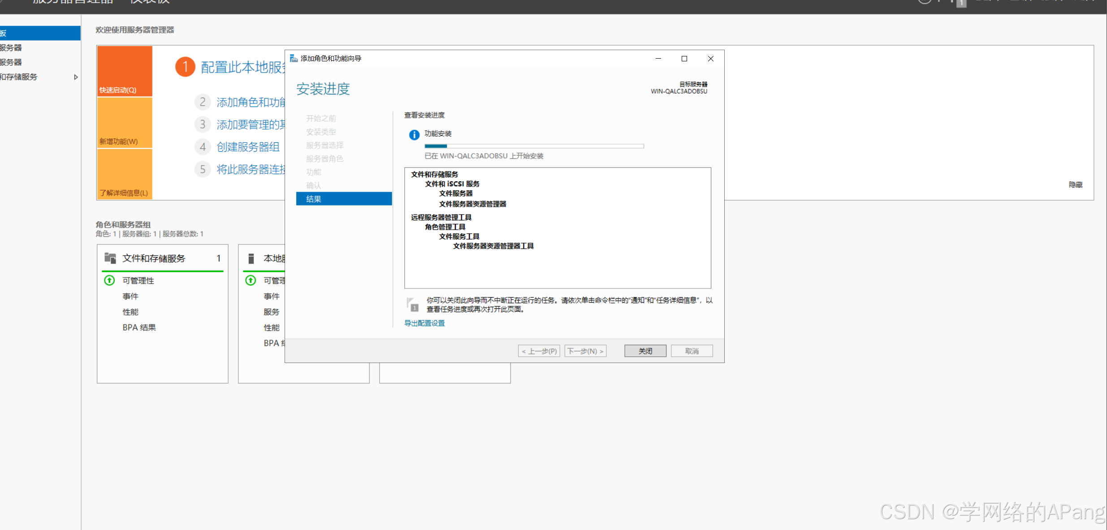The height and width of the screenshot is (530, 1107).
Task: Click the orange step 1 circle icon
Action: pos(185,67)
